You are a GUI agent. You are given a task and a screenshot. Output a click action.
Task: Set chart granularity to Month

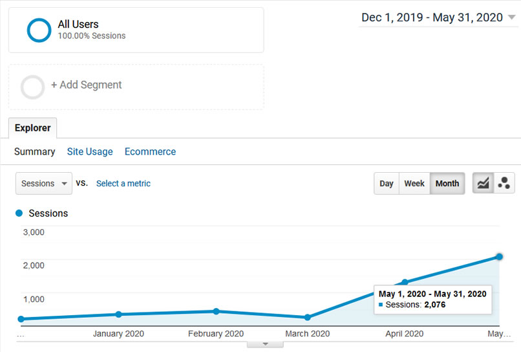click(x=447, y=183)
